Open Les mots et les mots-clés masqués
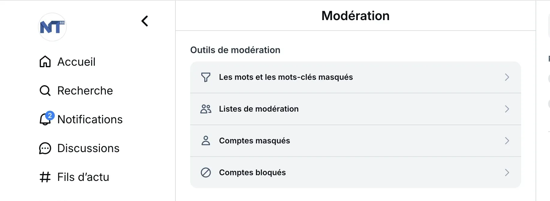The height and width of the screenshot is (201, 550). click(x=286, y=77)
